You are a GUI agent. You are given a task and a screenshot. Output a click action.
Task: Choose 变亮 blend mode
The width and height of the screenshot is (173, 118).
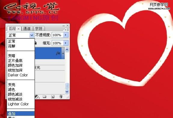[x=12, y=85]
